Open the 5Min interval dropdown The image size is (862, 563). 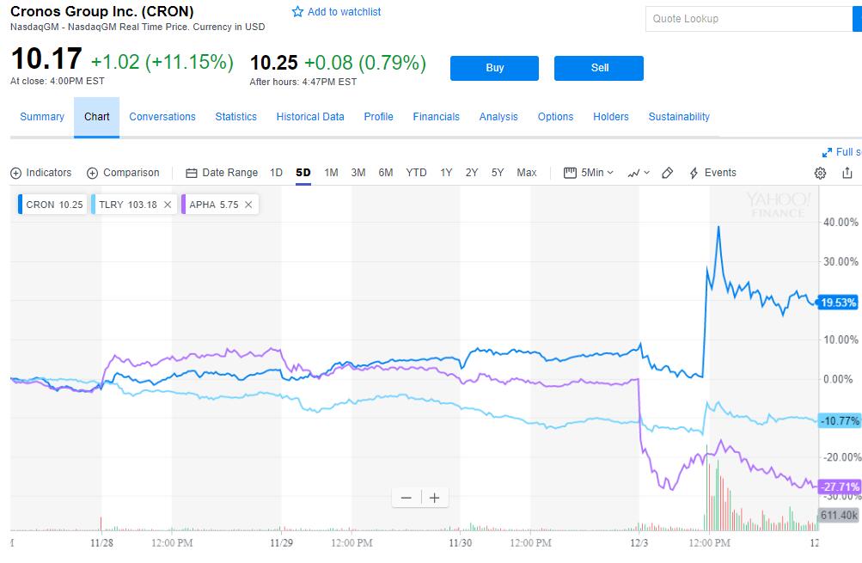pyautogui.click(x=588, y=173)
